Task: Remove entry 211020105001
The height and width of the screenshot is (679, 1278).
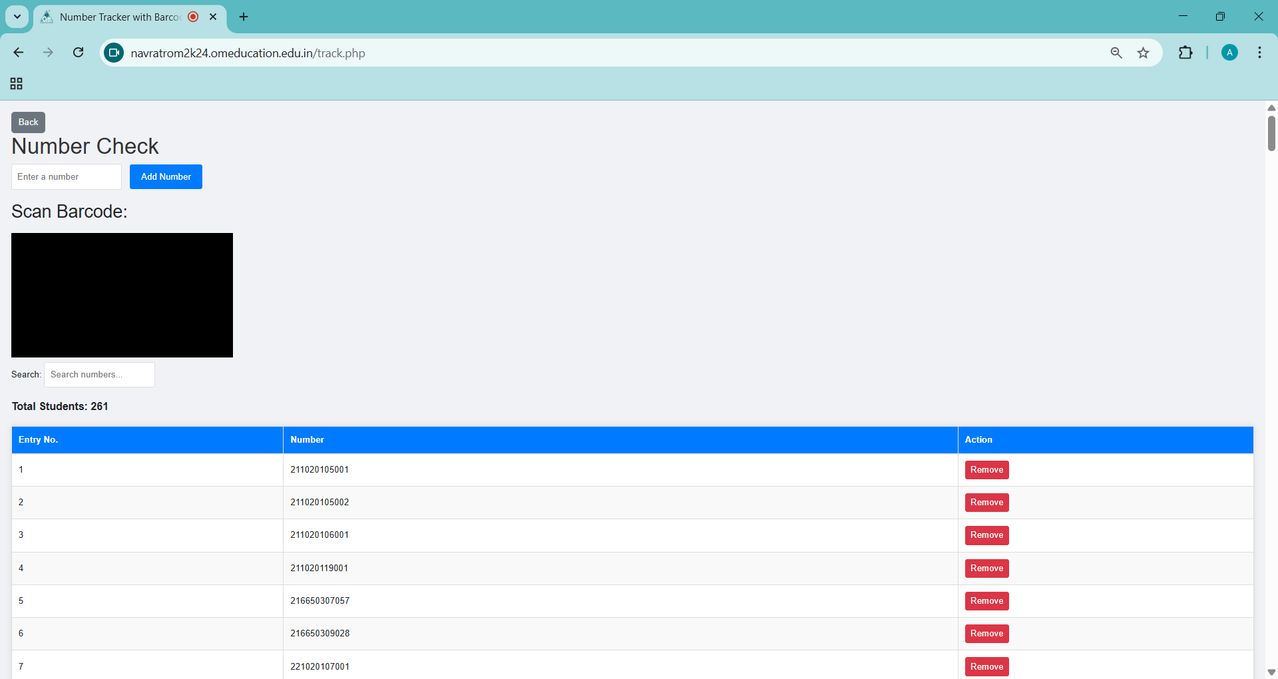Action: pyautogui.click(x=986, y=470)
